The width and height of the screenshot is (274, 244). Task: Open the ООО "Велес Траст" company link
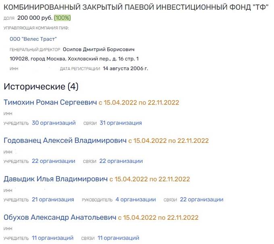click(x=33, y=39)
